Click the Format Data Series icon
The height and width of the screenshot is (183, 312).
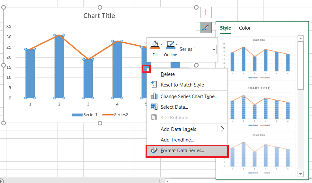(x=154, y=150)
